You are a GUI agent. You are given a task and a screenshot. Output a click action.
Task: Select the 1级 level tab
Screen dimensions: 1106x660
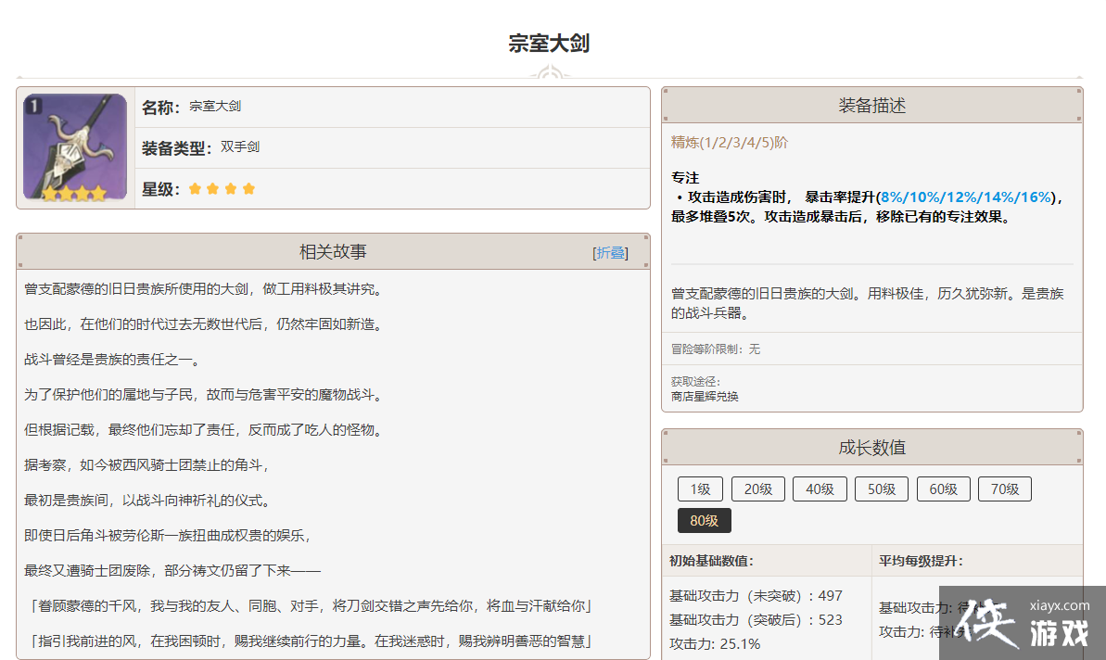(700, 489)
